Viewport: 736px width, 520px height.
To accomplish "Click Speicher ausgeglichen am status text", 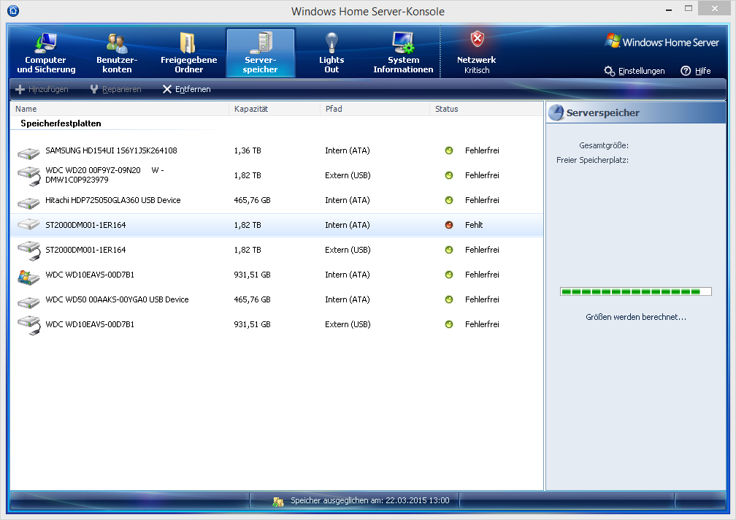I will tap(370, 501).
